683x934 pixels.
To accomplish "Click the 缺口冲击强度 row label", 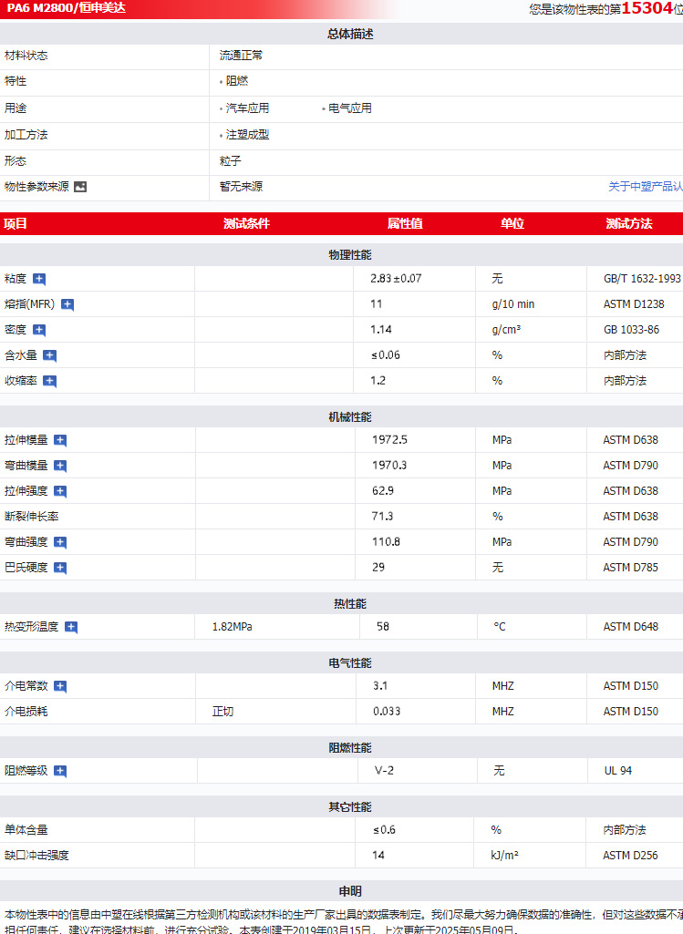I will [37, 856].
